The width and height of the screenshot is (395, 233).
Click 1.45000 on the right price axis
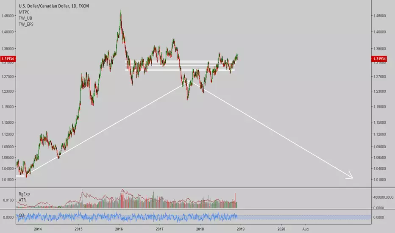click(x=380, y=16)
